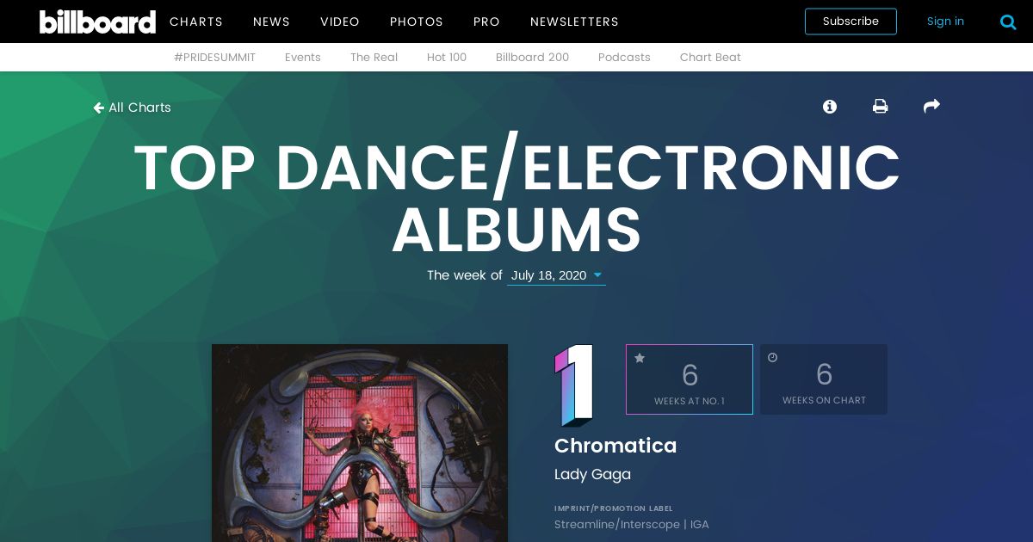Click the print chart icon
Screen dimensions: 1033x542
[880, 107]
